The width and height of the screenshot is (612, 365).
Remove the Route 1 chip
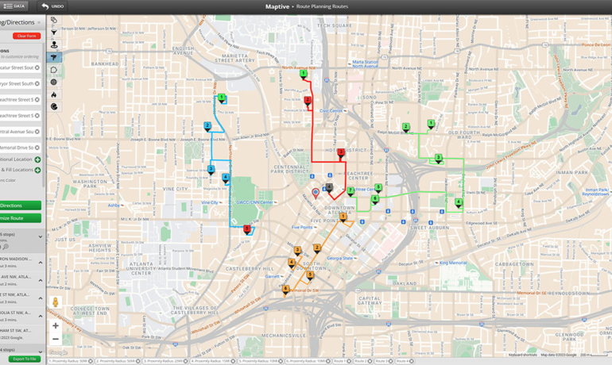(349, 362)
